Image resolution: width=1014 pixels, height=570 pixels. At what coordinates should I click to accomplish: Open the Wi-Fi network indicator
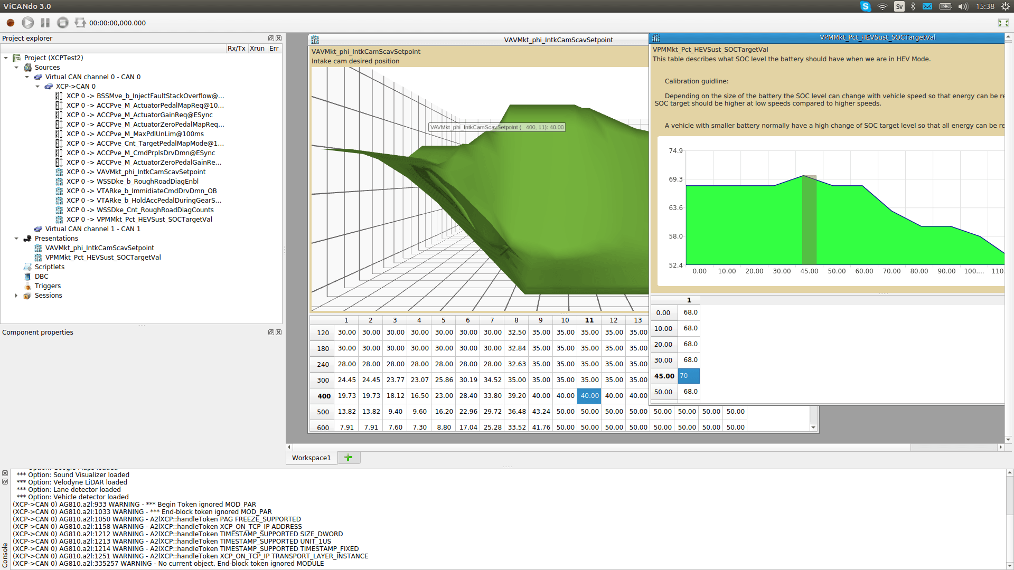(882, 6)
